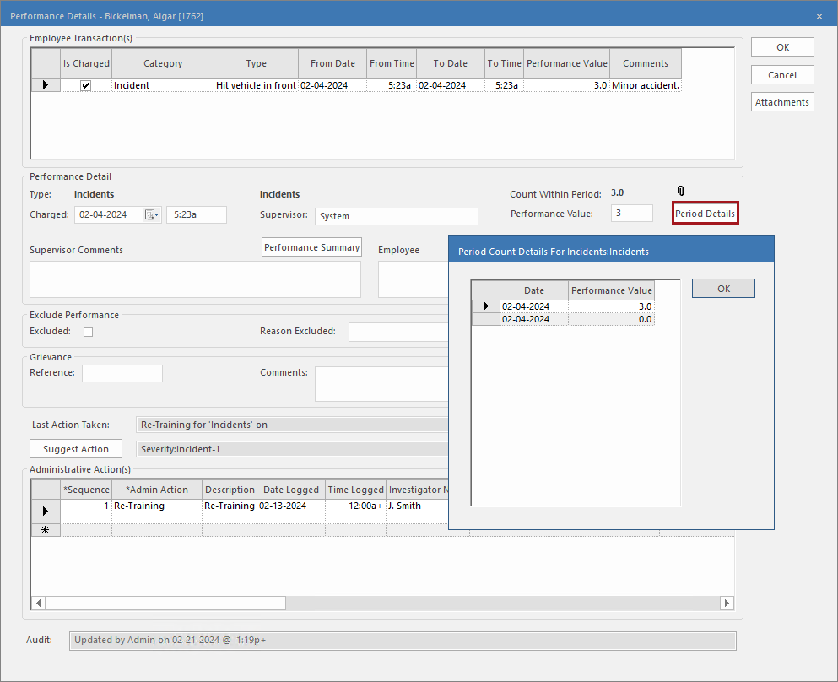Open the Charged date calendar picker
This screenshot has height=682, width=838.
(152, 215)
